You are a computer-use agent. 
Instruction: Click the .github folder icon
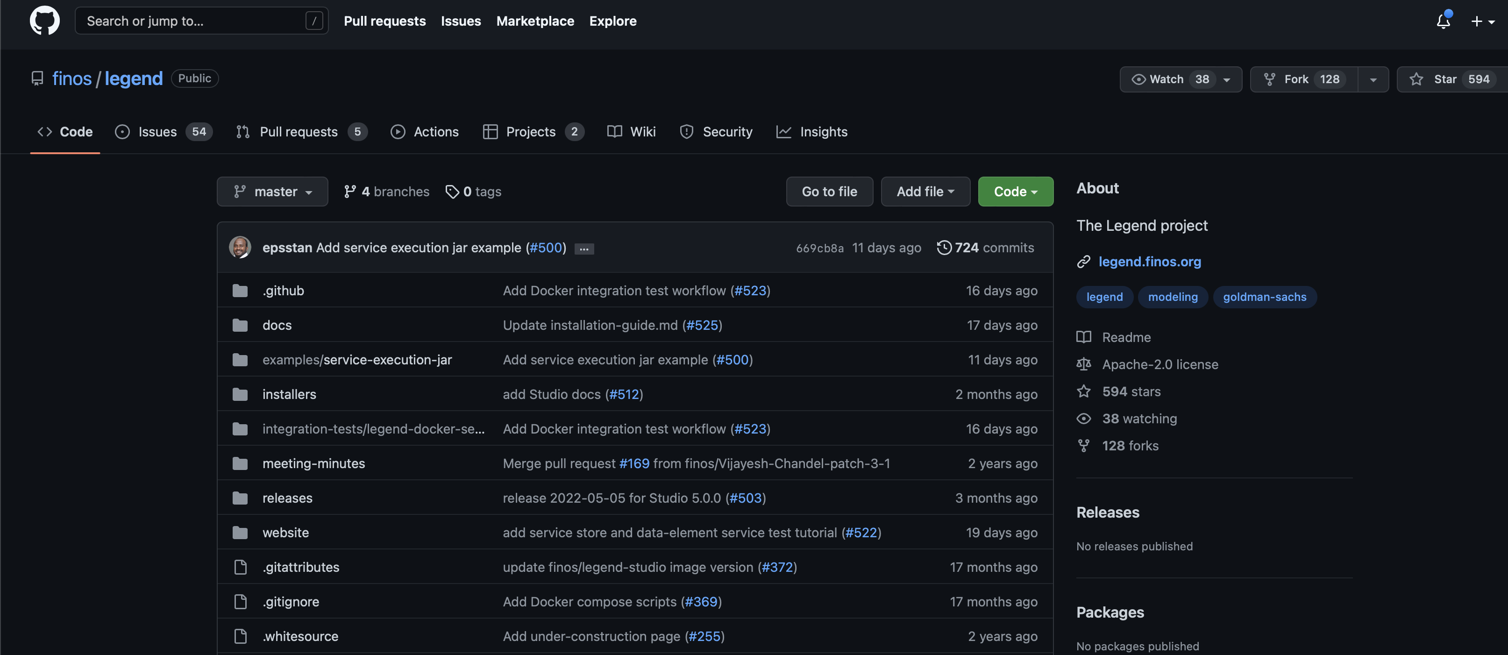click(x=240, y=290)
